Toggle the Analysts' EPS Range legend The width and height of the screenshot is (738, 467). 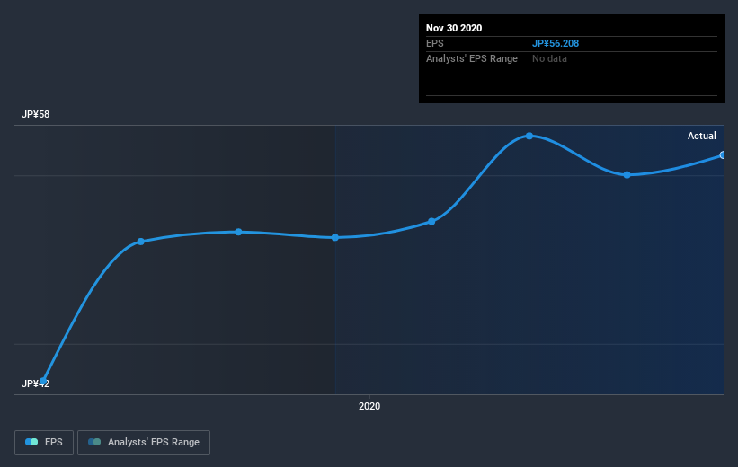click(x=144, y=442)
